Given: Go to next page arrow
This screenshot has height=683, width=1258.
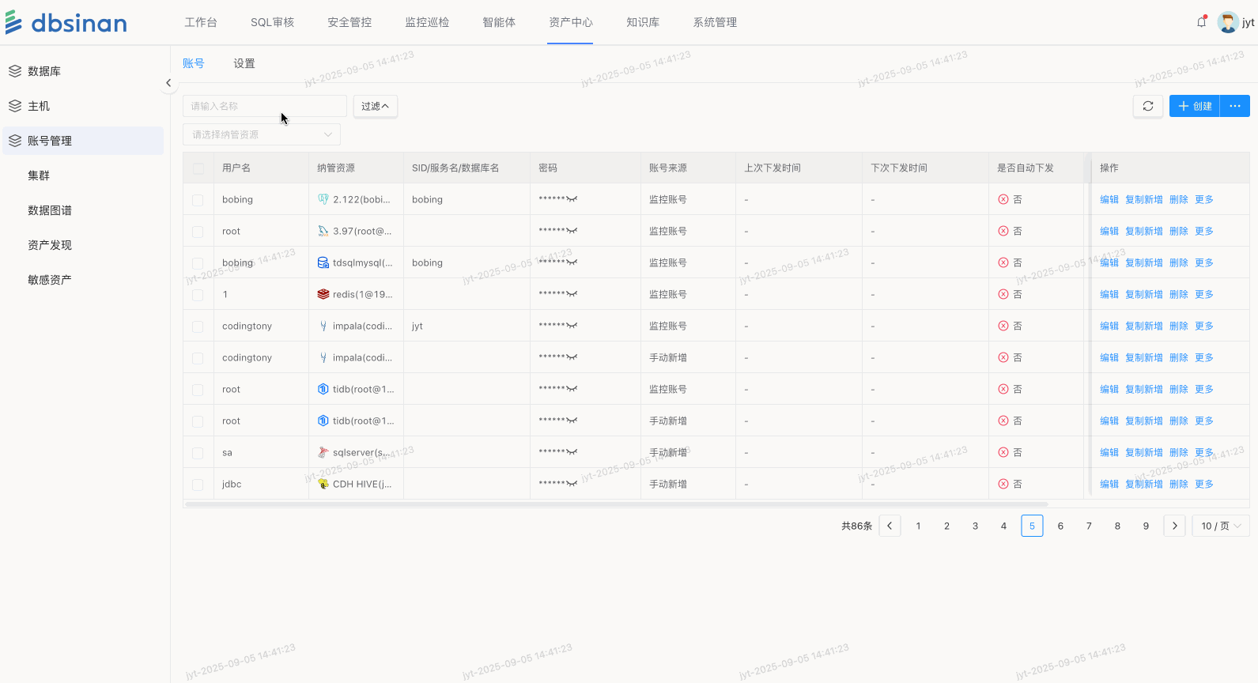Looking at the screenshot, I should (1174, 526).
